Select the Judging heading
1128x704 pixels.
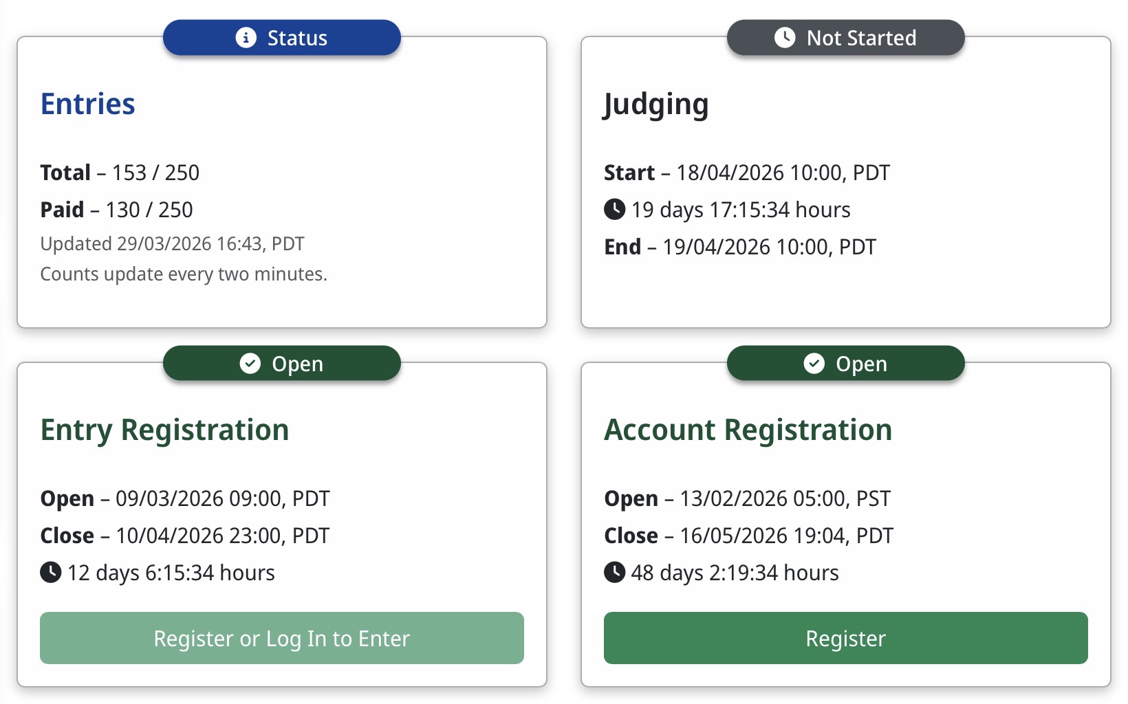click(655, 104)
